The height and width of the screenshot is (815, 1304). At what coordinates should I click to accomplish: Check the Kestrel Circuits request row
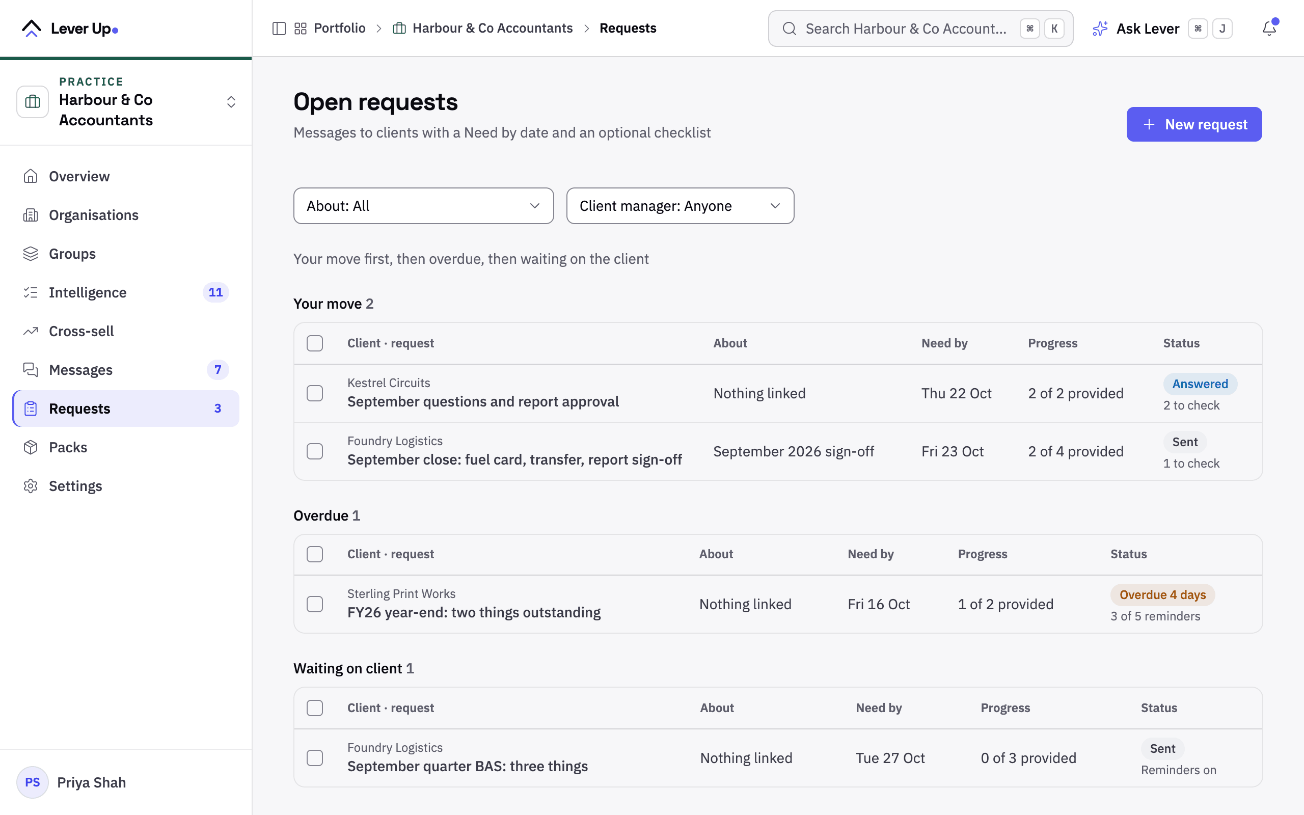click(315, 393)
